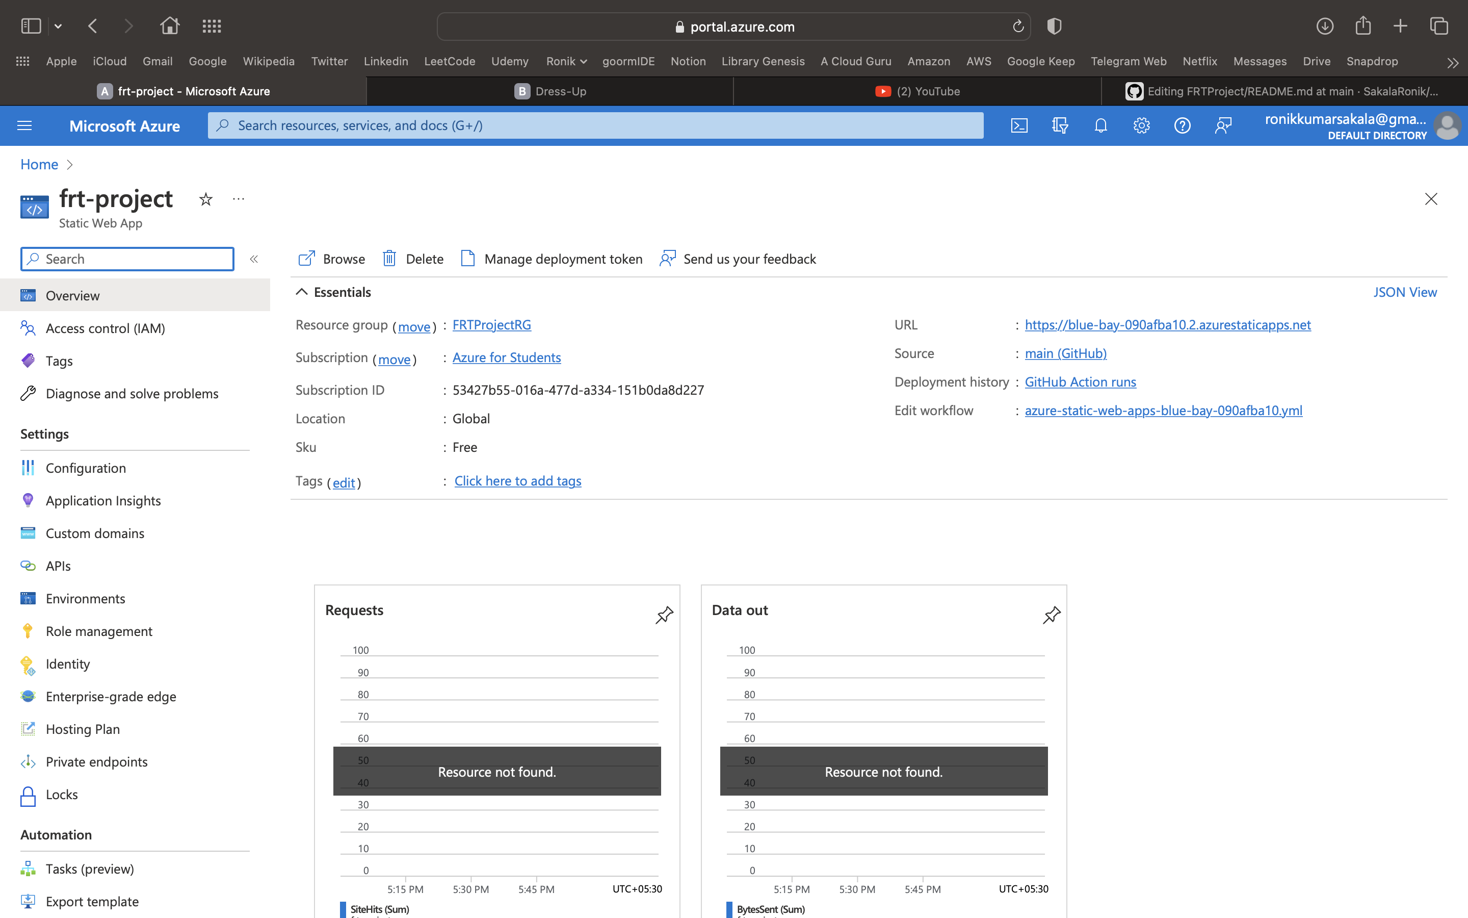Open more options ellipsis next to frt-project
This screenshot has height=918, width=1468.
coord(239,199)
